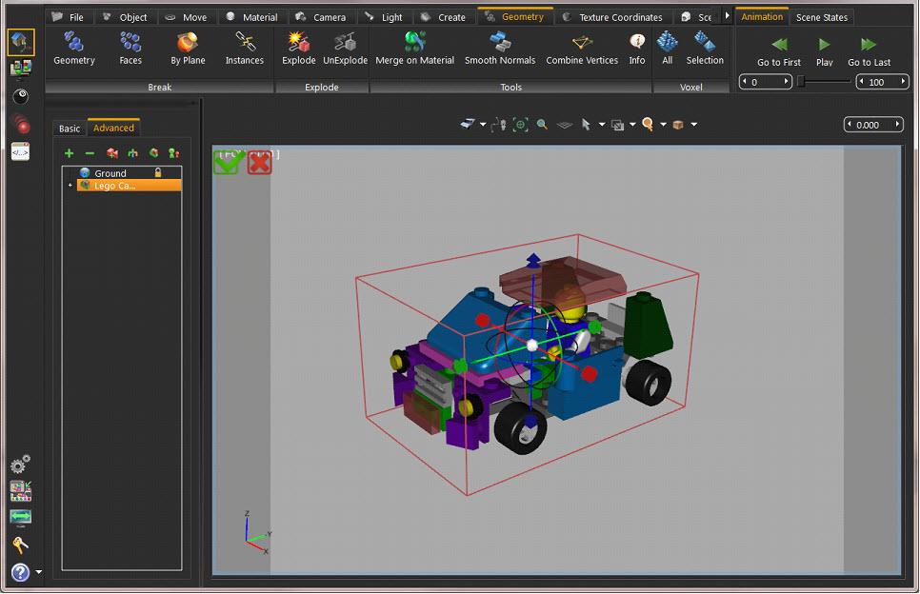Image resolution: width=920 pixels, height=594 pixels.
Task: Open dropdown beside the orange magnifier icon
Action: pos(664,125)
